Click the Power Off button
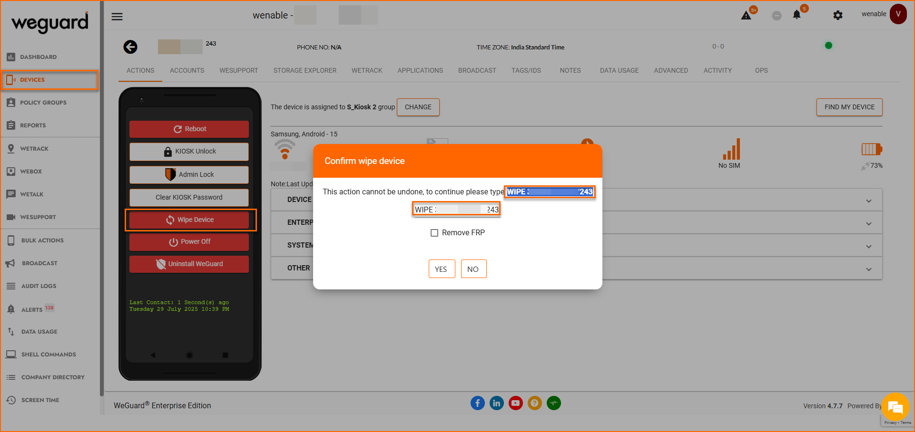This screenshot has height=432, width=915. 189,241
